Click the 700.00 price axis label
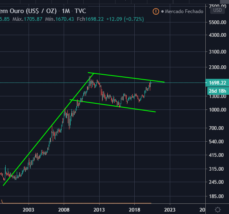229x214 pixels. click(x=216, y=128)
